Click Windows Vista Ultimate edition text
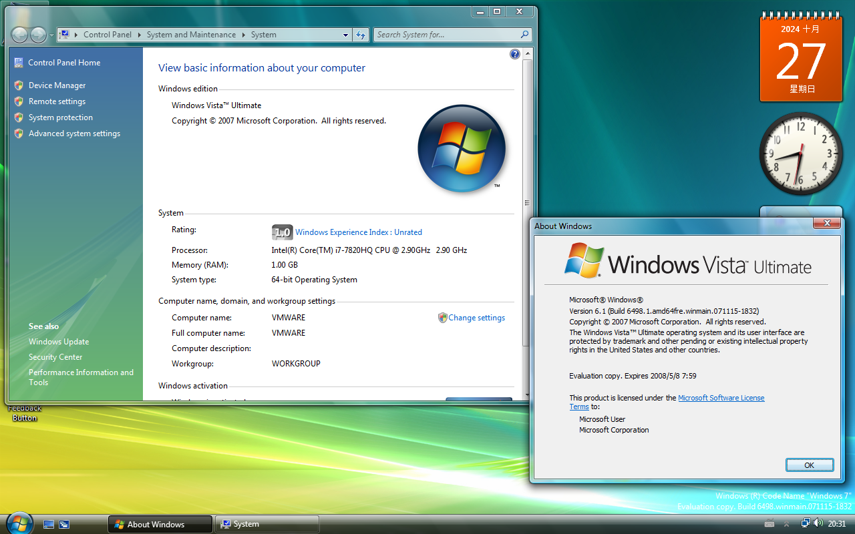Viewport: 855px width, 534px height. tap(216, 105)
